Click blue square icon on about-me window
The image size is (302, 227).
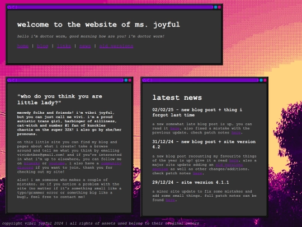(x=126, y=80)
